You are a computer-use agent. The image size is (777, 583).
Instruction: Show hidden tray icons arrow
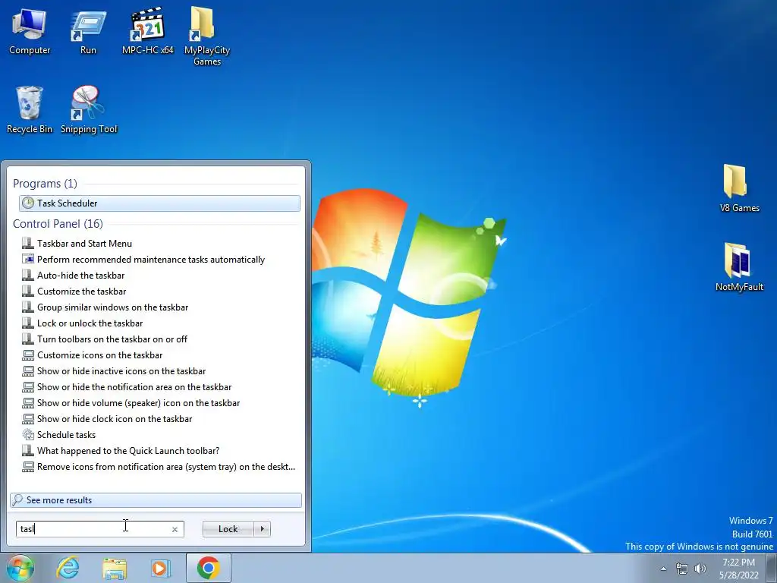[663, 569]
